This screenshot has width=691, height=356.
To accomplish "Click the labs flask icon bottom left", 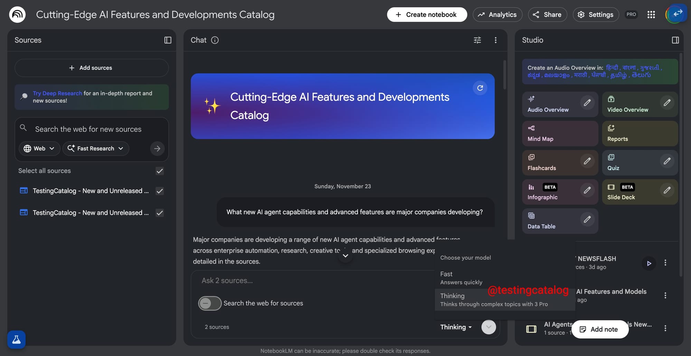I will coord(16,339).
